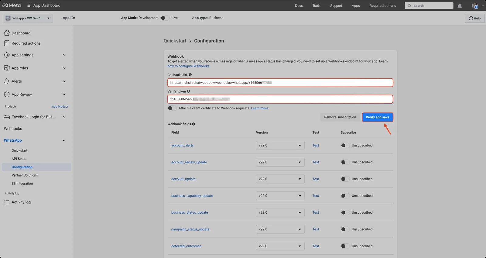Click the App roles badge icon

point(7,68)
